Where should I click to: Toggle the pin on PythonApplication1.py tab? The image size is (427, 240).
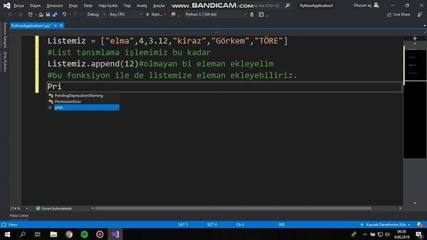click(55, 25)
